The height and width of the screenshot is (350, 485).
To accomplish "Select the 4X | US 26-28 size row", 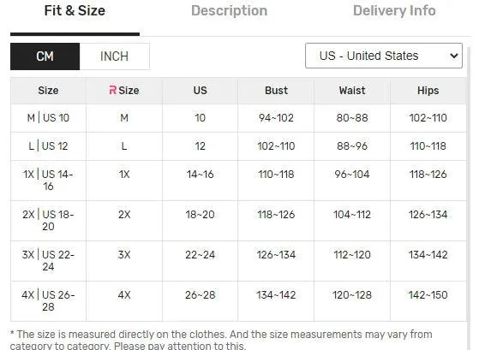I will tap(238, 301).
